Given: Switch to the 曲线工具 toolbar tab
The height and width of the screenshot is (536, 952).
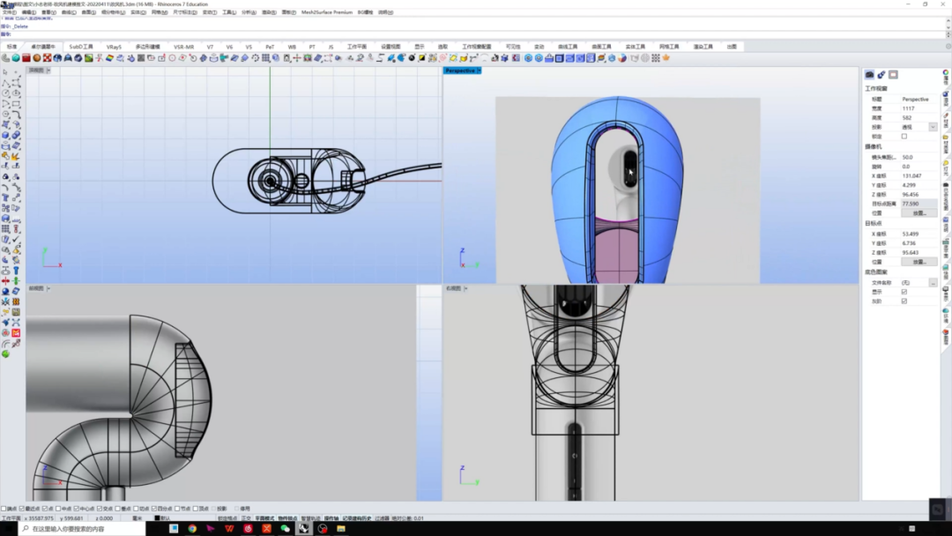Looking at the screenshot, I should click(x=568, y=47).
